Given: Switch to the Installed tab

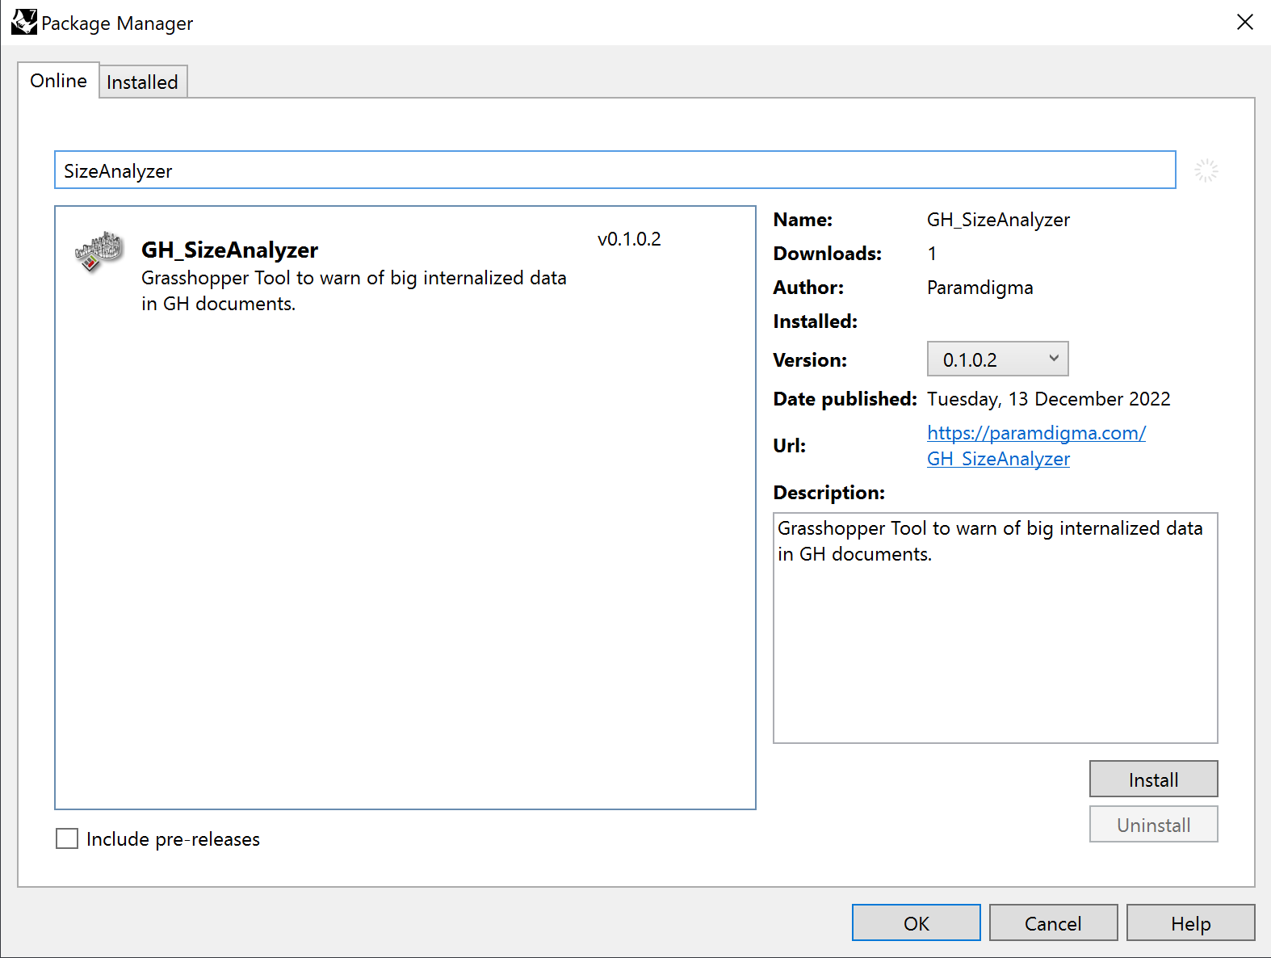Looking at the screenshot, I should [143, 82].
